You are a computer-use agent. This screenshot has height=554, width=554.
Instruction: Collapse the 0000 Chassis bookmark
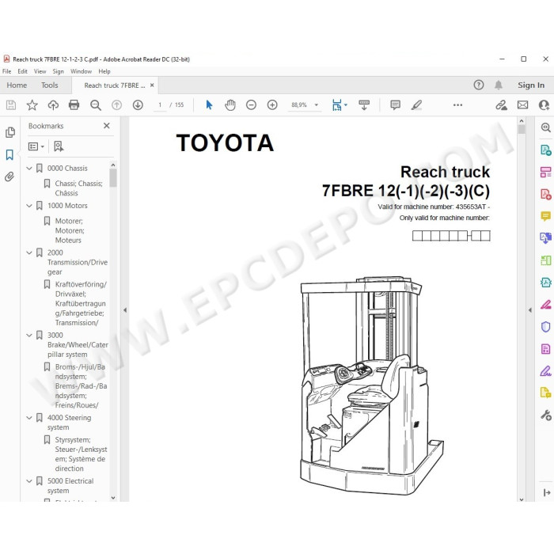pos(29,169)
